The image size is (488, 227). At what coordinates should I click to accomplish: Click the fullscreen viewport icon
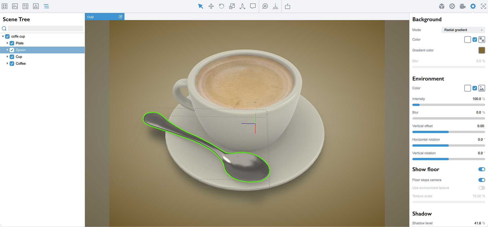click(483, 6)
